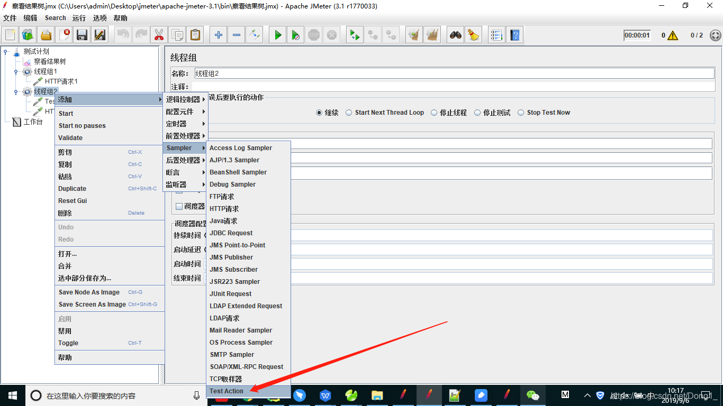The height and width of the screenshot is (406, 723).
Task: Choose JDBC Request from the Sampler list
Action: coord(248,233)
